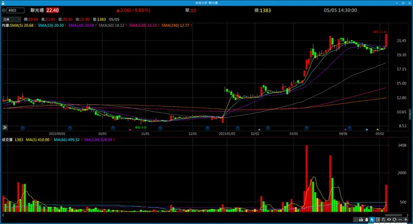This screenshot has width=413, height=224.
Task: Click the SMA(20) 20.58 legend label
Action: 81,26
